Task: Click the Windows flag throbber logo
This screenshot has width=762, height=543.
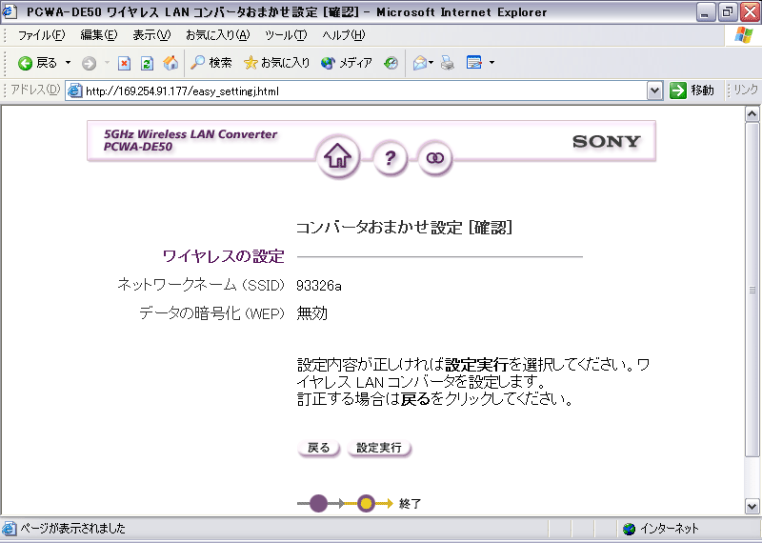Action: click(743, 35)
